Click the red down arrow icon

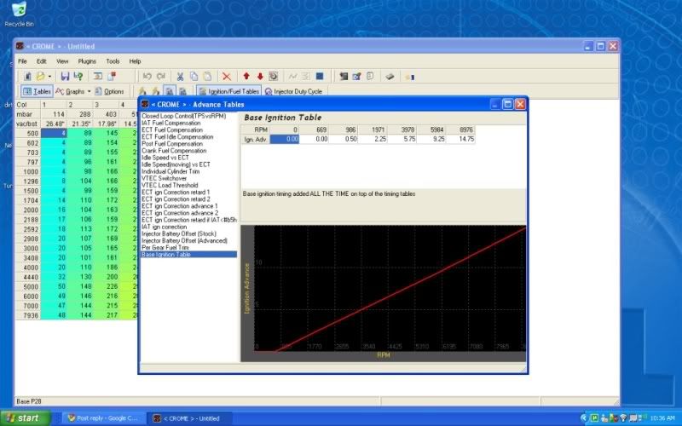coord(260,77)
